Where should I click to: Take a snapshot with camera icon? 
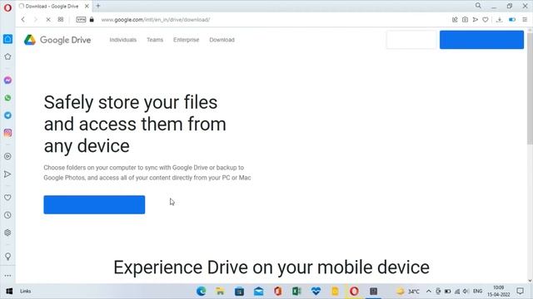coord(465,20)
